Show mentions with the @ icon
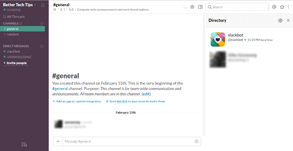Viewport: 293px width, 151px height. click(274, 7)
